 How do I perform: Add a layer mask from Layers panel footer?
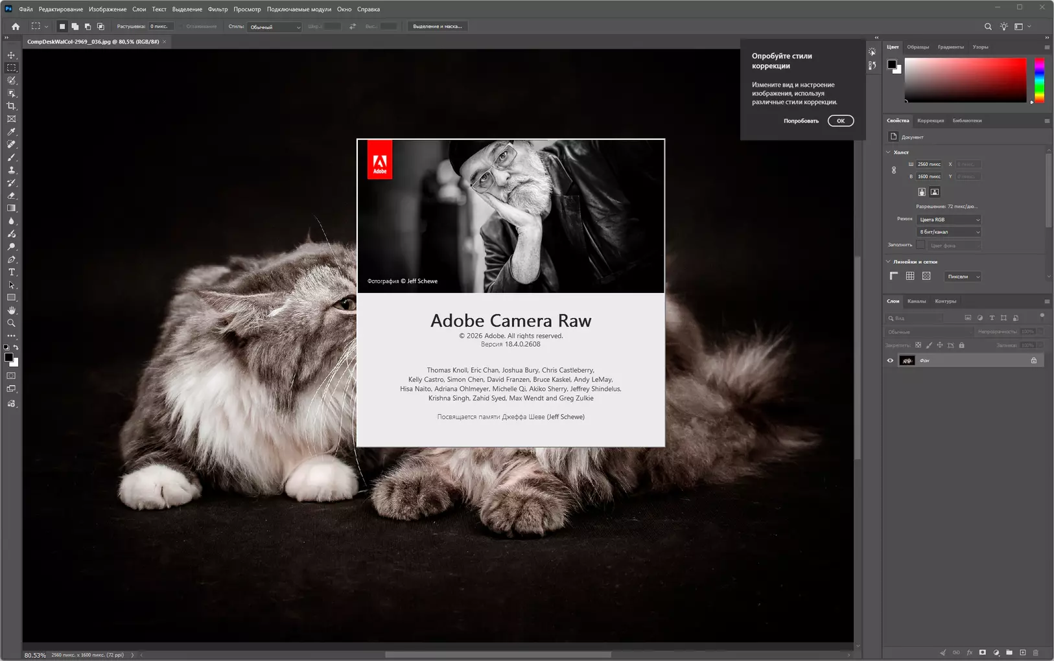983,653
